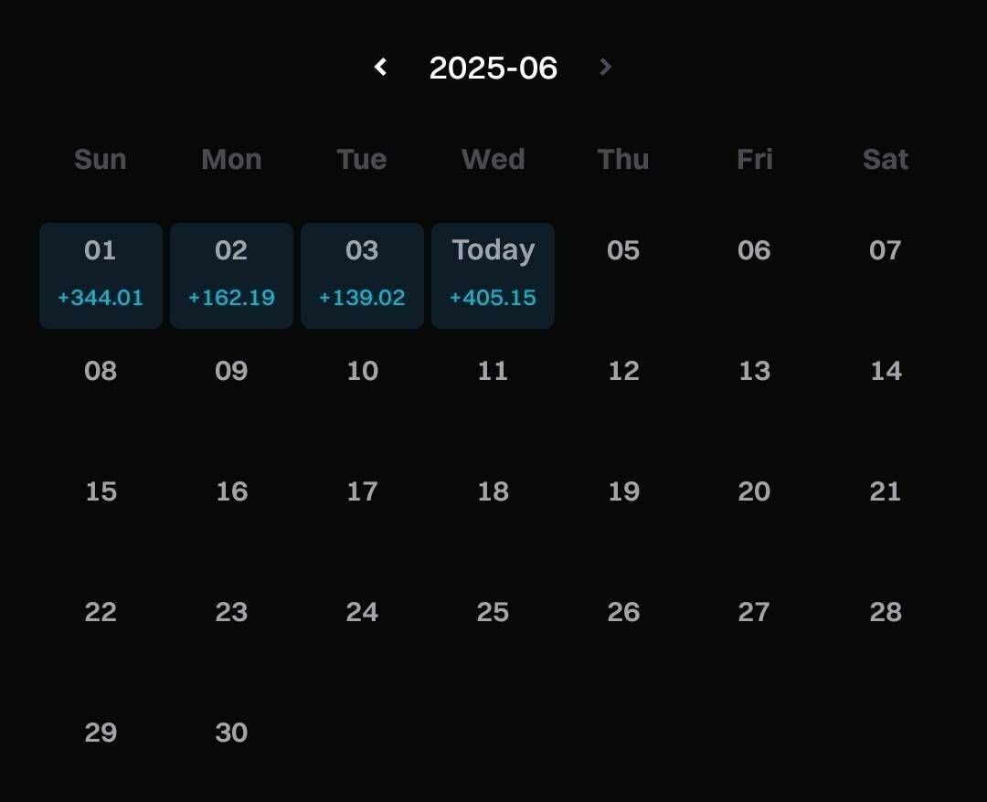987x802 pixels.
Task: Select date 30 in calendar
Action: [231, 733]
